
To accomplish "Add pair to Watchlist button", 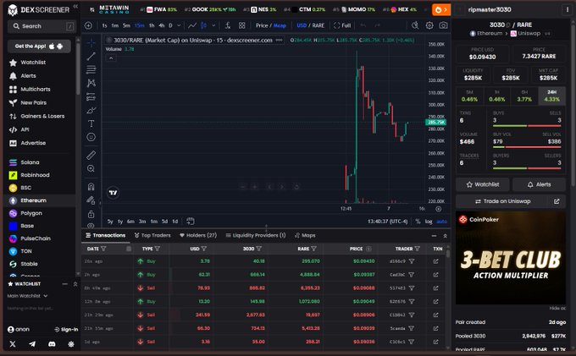I will tap(482, 184).
